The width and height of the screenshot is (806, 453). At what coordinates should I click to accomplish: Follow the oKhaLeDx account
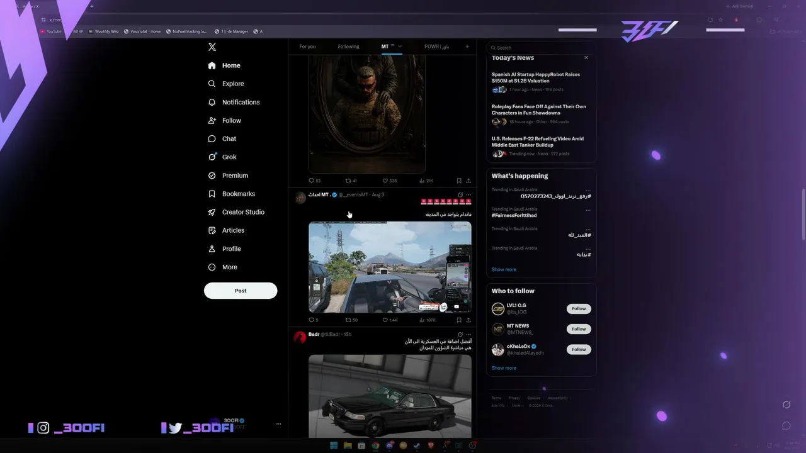[579, 349]
